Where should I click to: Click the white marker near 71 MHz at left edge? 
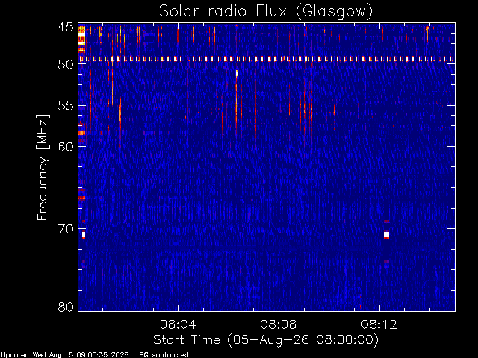click(x=84, y=235)
